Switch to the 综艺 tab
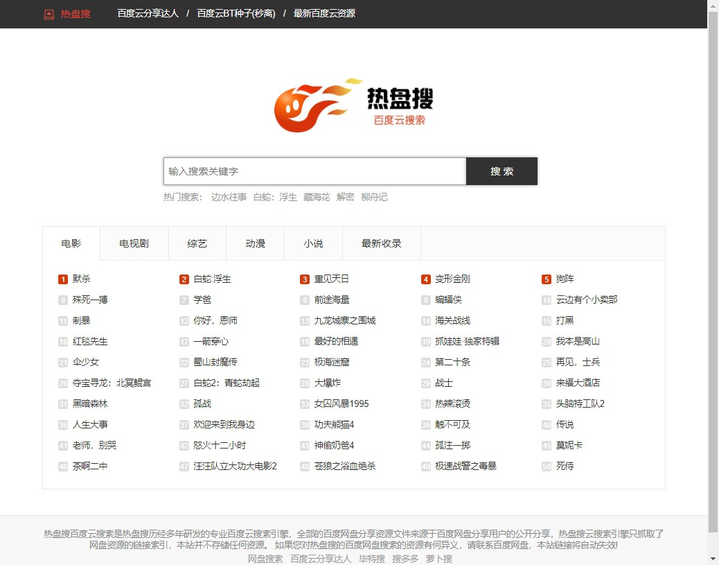Image resolution: width=719 pixels, height=565 pixels. tap(197, 243)
